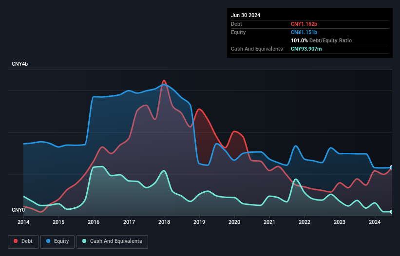Toggle the Debt series legend button

tap(23, 241)
